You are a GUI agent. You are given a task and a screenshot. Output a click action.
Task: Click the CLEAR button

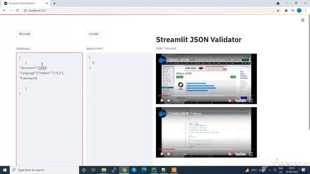93,34
